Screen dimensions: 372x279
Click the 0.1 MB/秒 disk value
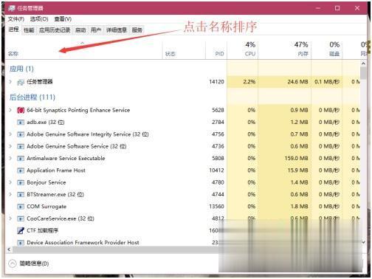click(x=327, y=82)
